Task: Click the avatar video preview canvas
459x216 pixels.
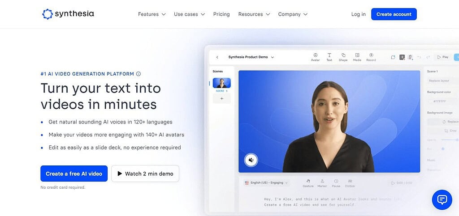Action: [x=329, y=122]
